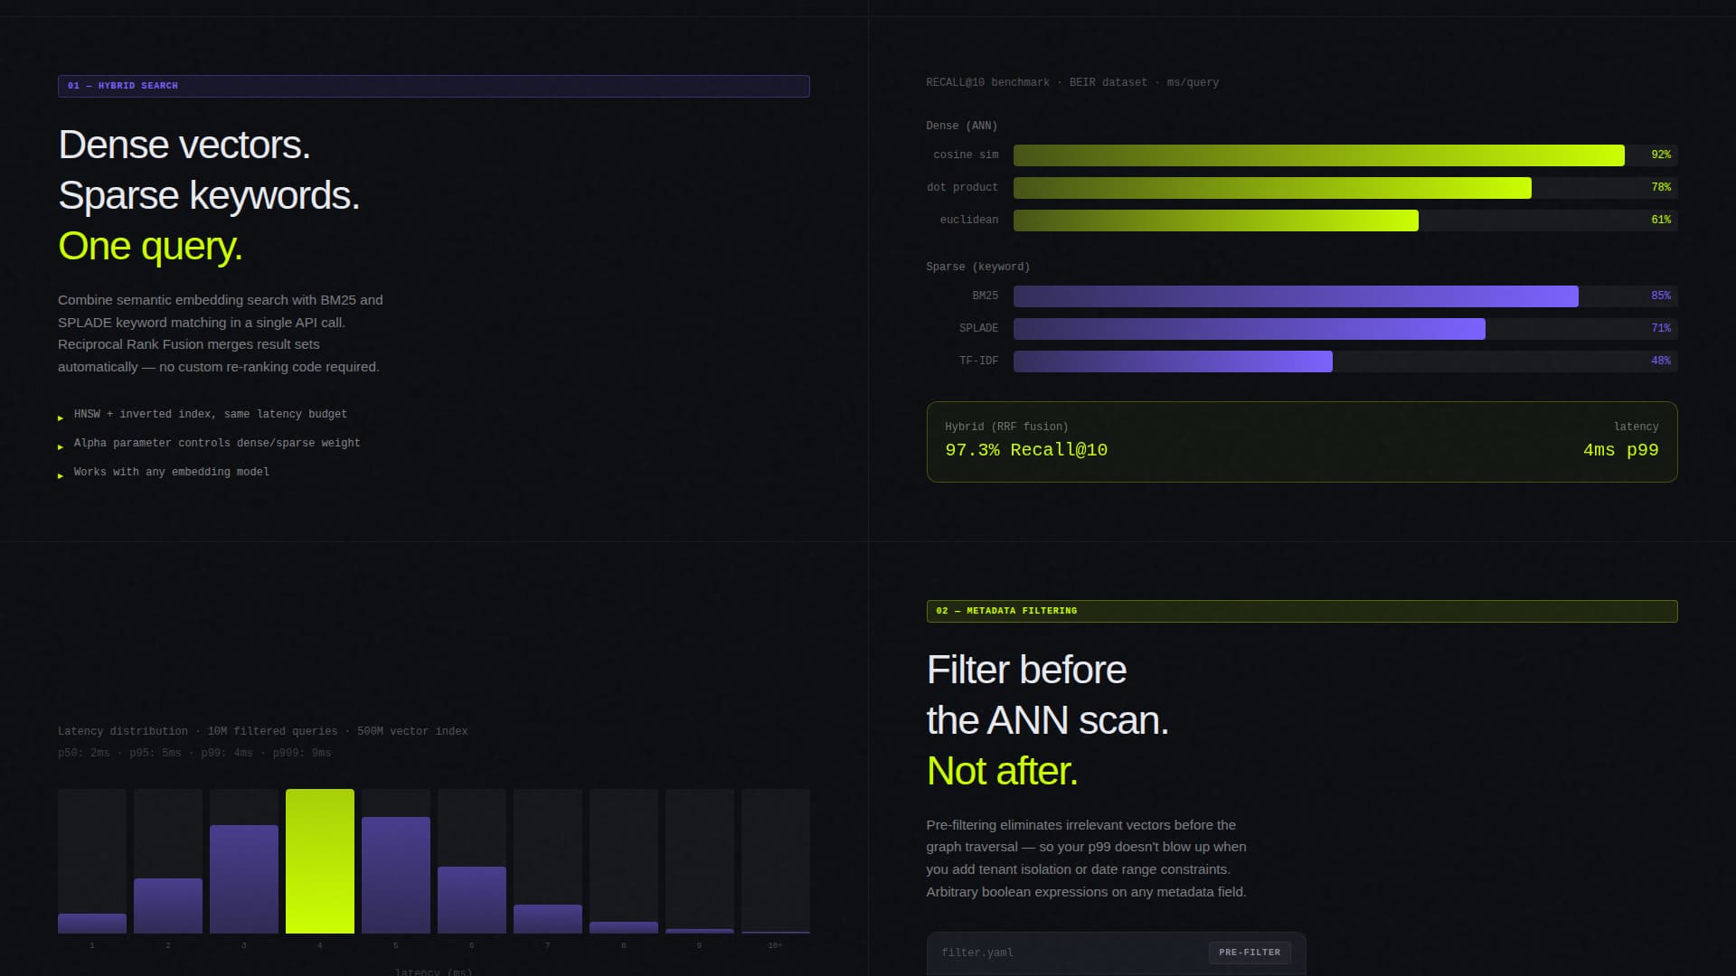The width and height of the screenshot is (1736, 976).
Task: Click the '10+' axis label under histogram
Action: click(775, 946)
